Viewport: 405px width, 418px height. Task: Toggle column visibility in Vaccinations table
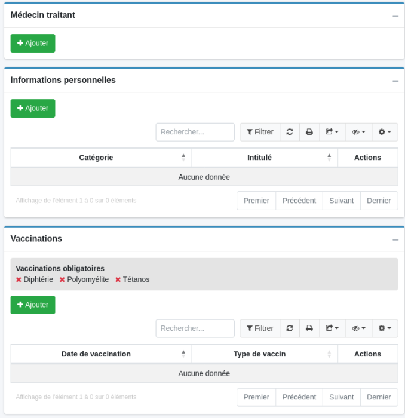pos(358,328)
